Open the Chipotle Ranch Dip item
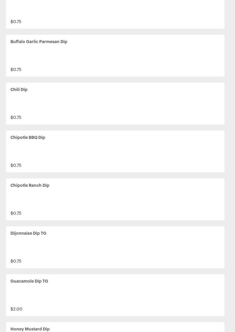Viewport: 235px width, 332px height. coord(30,185)
